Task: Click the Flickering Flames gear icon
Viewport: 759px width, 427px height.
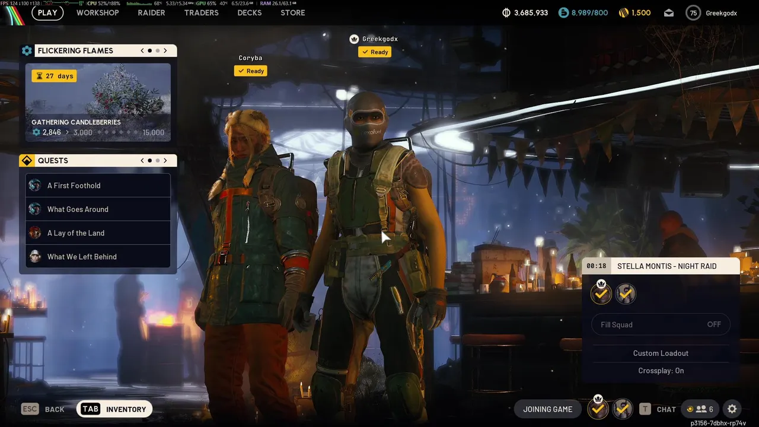Action: pyautogui.click(x=27, y=51)
